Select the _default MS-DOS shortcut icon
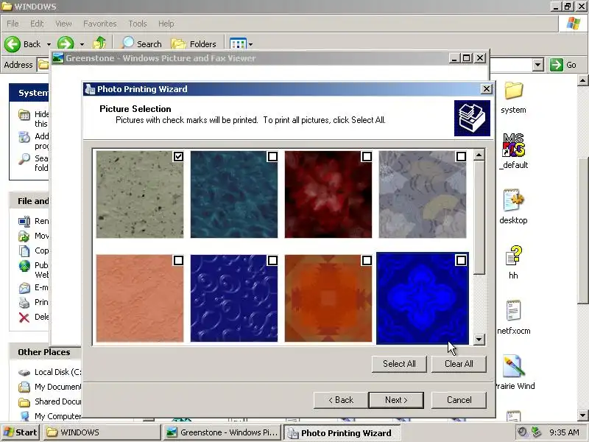This screenshot has width=589, height=442. pyautogui.click(x=513, y=144)
